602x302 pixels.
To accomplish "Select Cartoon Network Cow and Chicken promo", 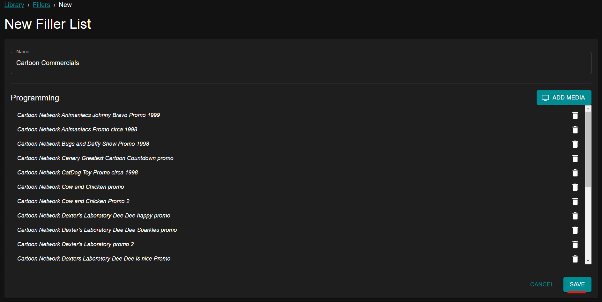I will click(71, 187).
